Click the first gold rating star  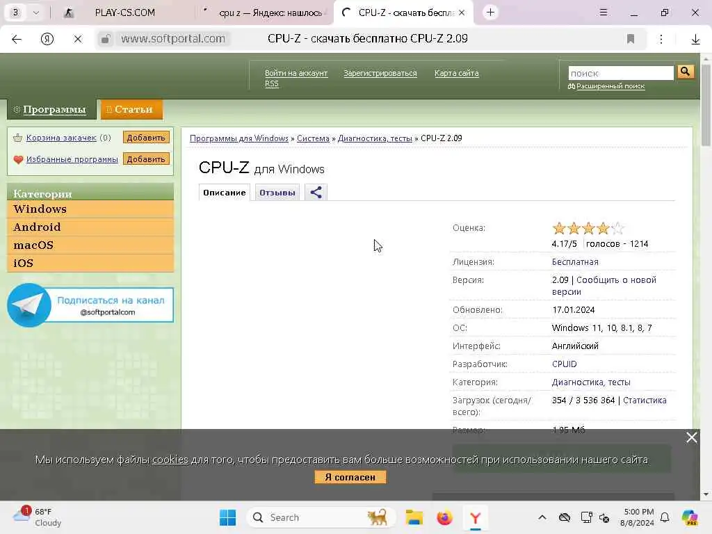tap(559, 228)
